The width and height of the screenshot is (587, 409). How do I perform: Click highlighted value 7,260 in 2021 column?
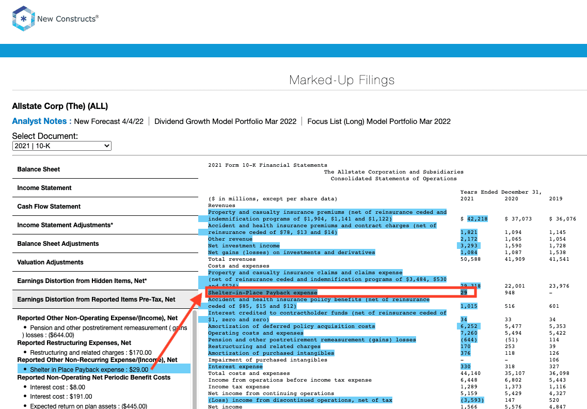(469, 333)
